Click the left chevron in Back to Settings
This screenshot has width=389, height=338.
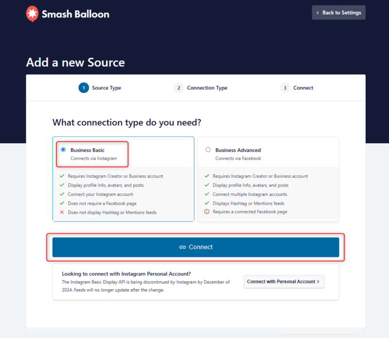318,13
